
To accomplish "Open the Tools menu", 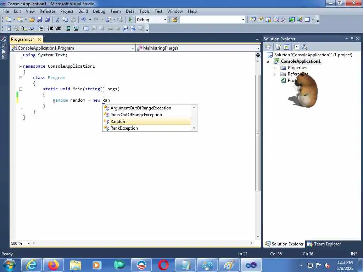I will coord(145,11).
